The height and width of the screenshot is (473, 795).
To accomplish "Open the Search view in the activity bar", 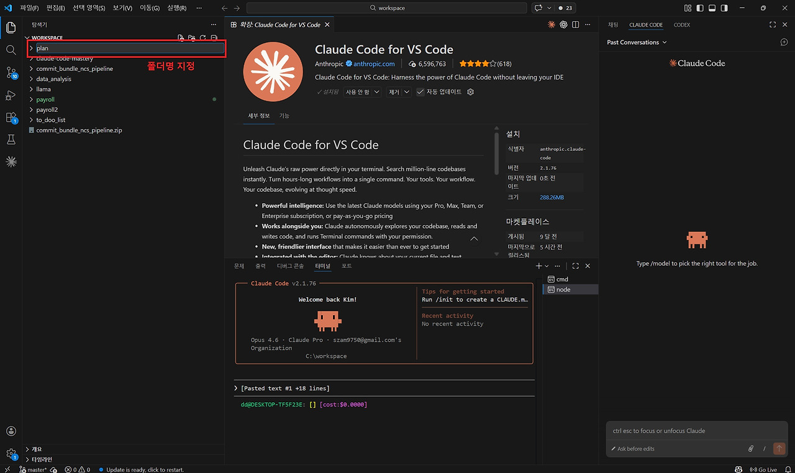I will tap(11, 50).
